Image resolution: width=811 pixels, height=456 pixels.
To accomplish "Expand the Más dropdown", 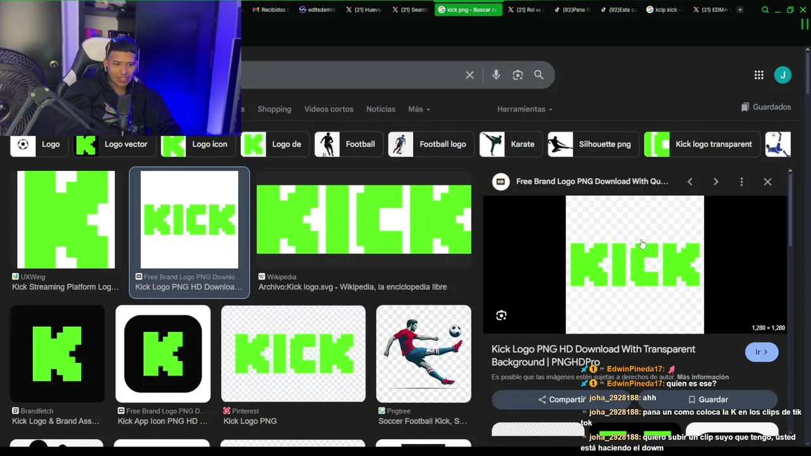I will (419, 109).
